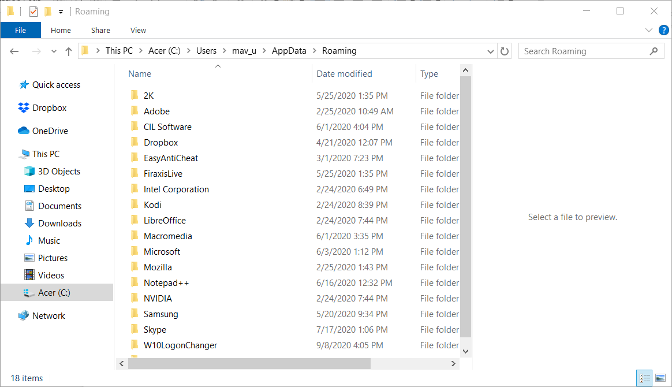Open Videos in the navigation pane
The width and height of the screenshot is (672, 387).
51,276
